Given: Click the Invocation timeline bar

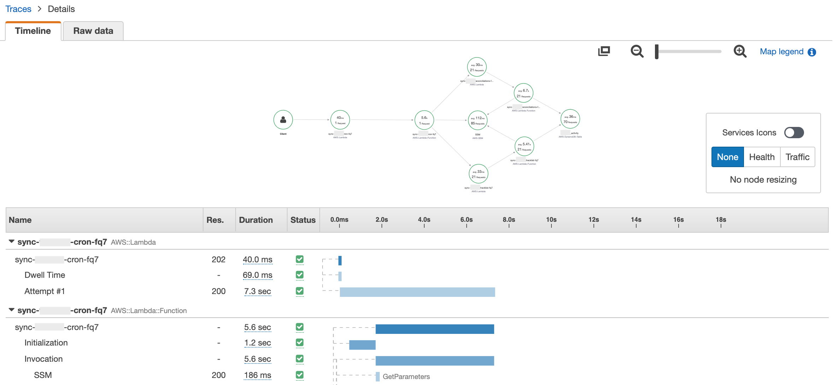Looking at the screenshot, I should 435,361.
